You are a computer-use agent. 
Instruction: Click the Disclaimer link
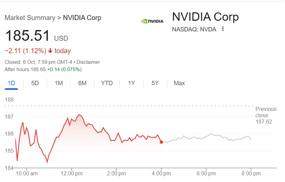click(x=88, y=62)
